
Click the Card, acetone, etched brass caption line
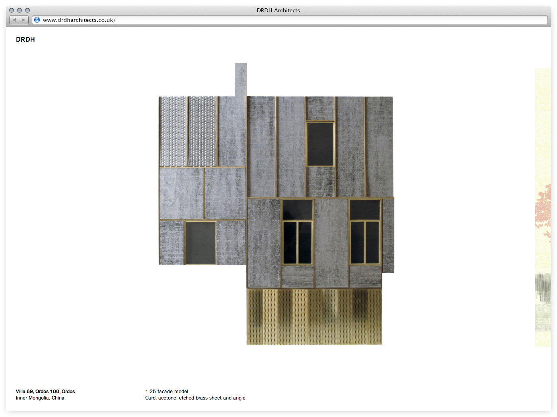pyautogui.click(x=195, y=398)
